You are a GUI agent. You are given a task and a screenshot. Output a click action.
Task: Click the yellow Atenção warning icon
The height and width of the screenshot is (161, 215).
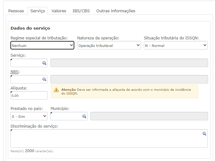coord(56,90)
